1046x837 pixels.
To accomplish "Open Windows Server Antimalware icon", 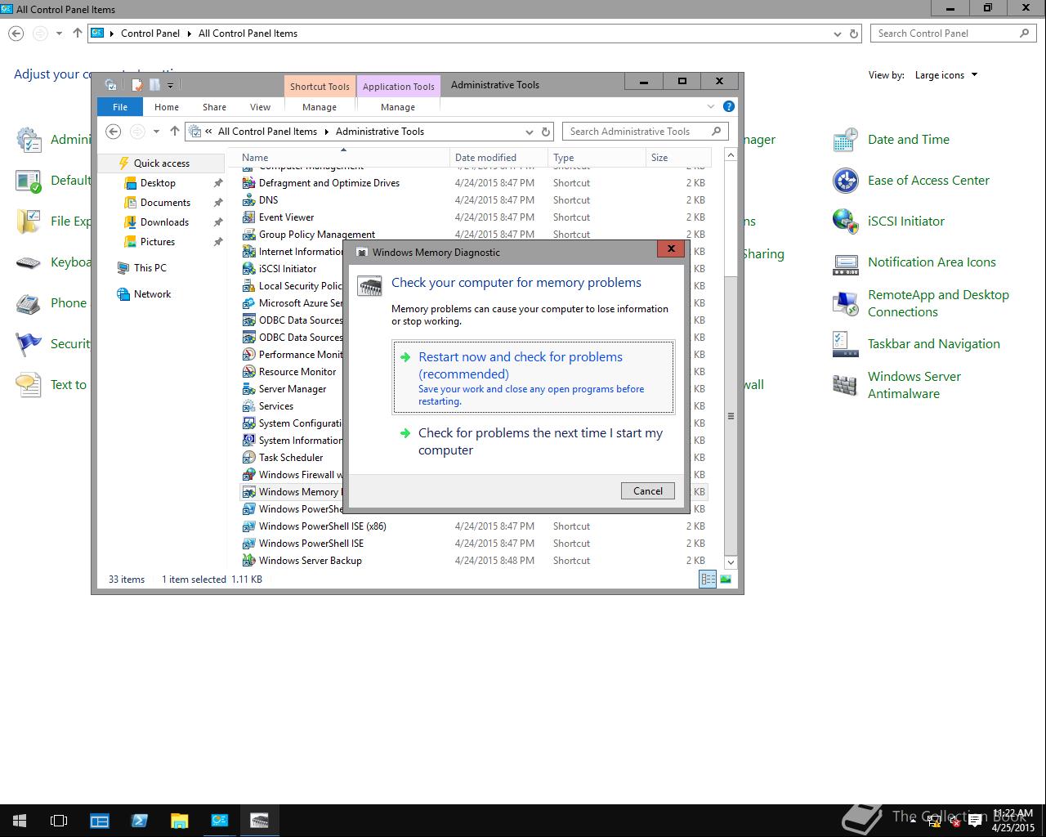I will click(845, 385).
